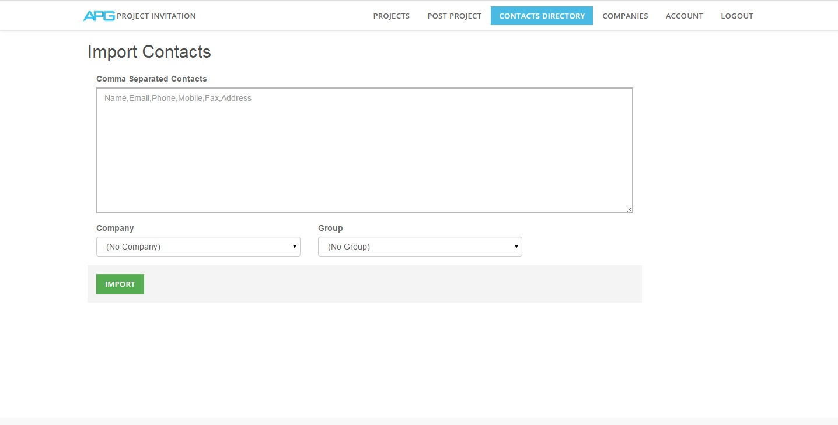The image size is (838, 425).
Task: Click the Company field label
Action: pyautogui.click(x=115, y=228)
